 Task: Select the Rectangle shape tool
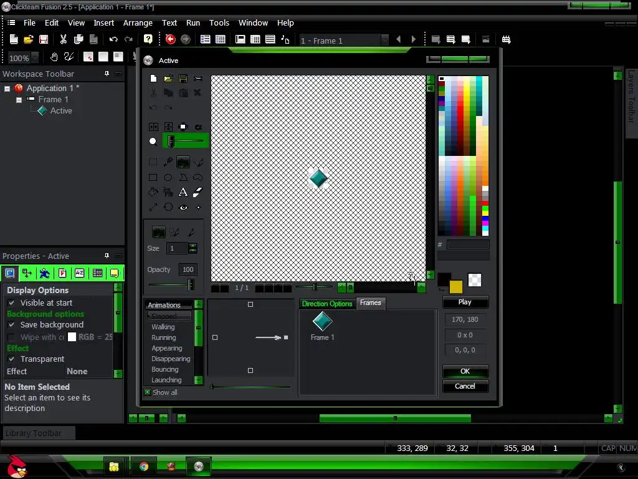tap(153, 177)
